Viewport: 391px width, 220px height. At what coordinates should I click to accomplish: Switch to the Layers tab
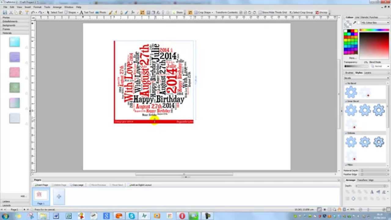click(367, 73)
